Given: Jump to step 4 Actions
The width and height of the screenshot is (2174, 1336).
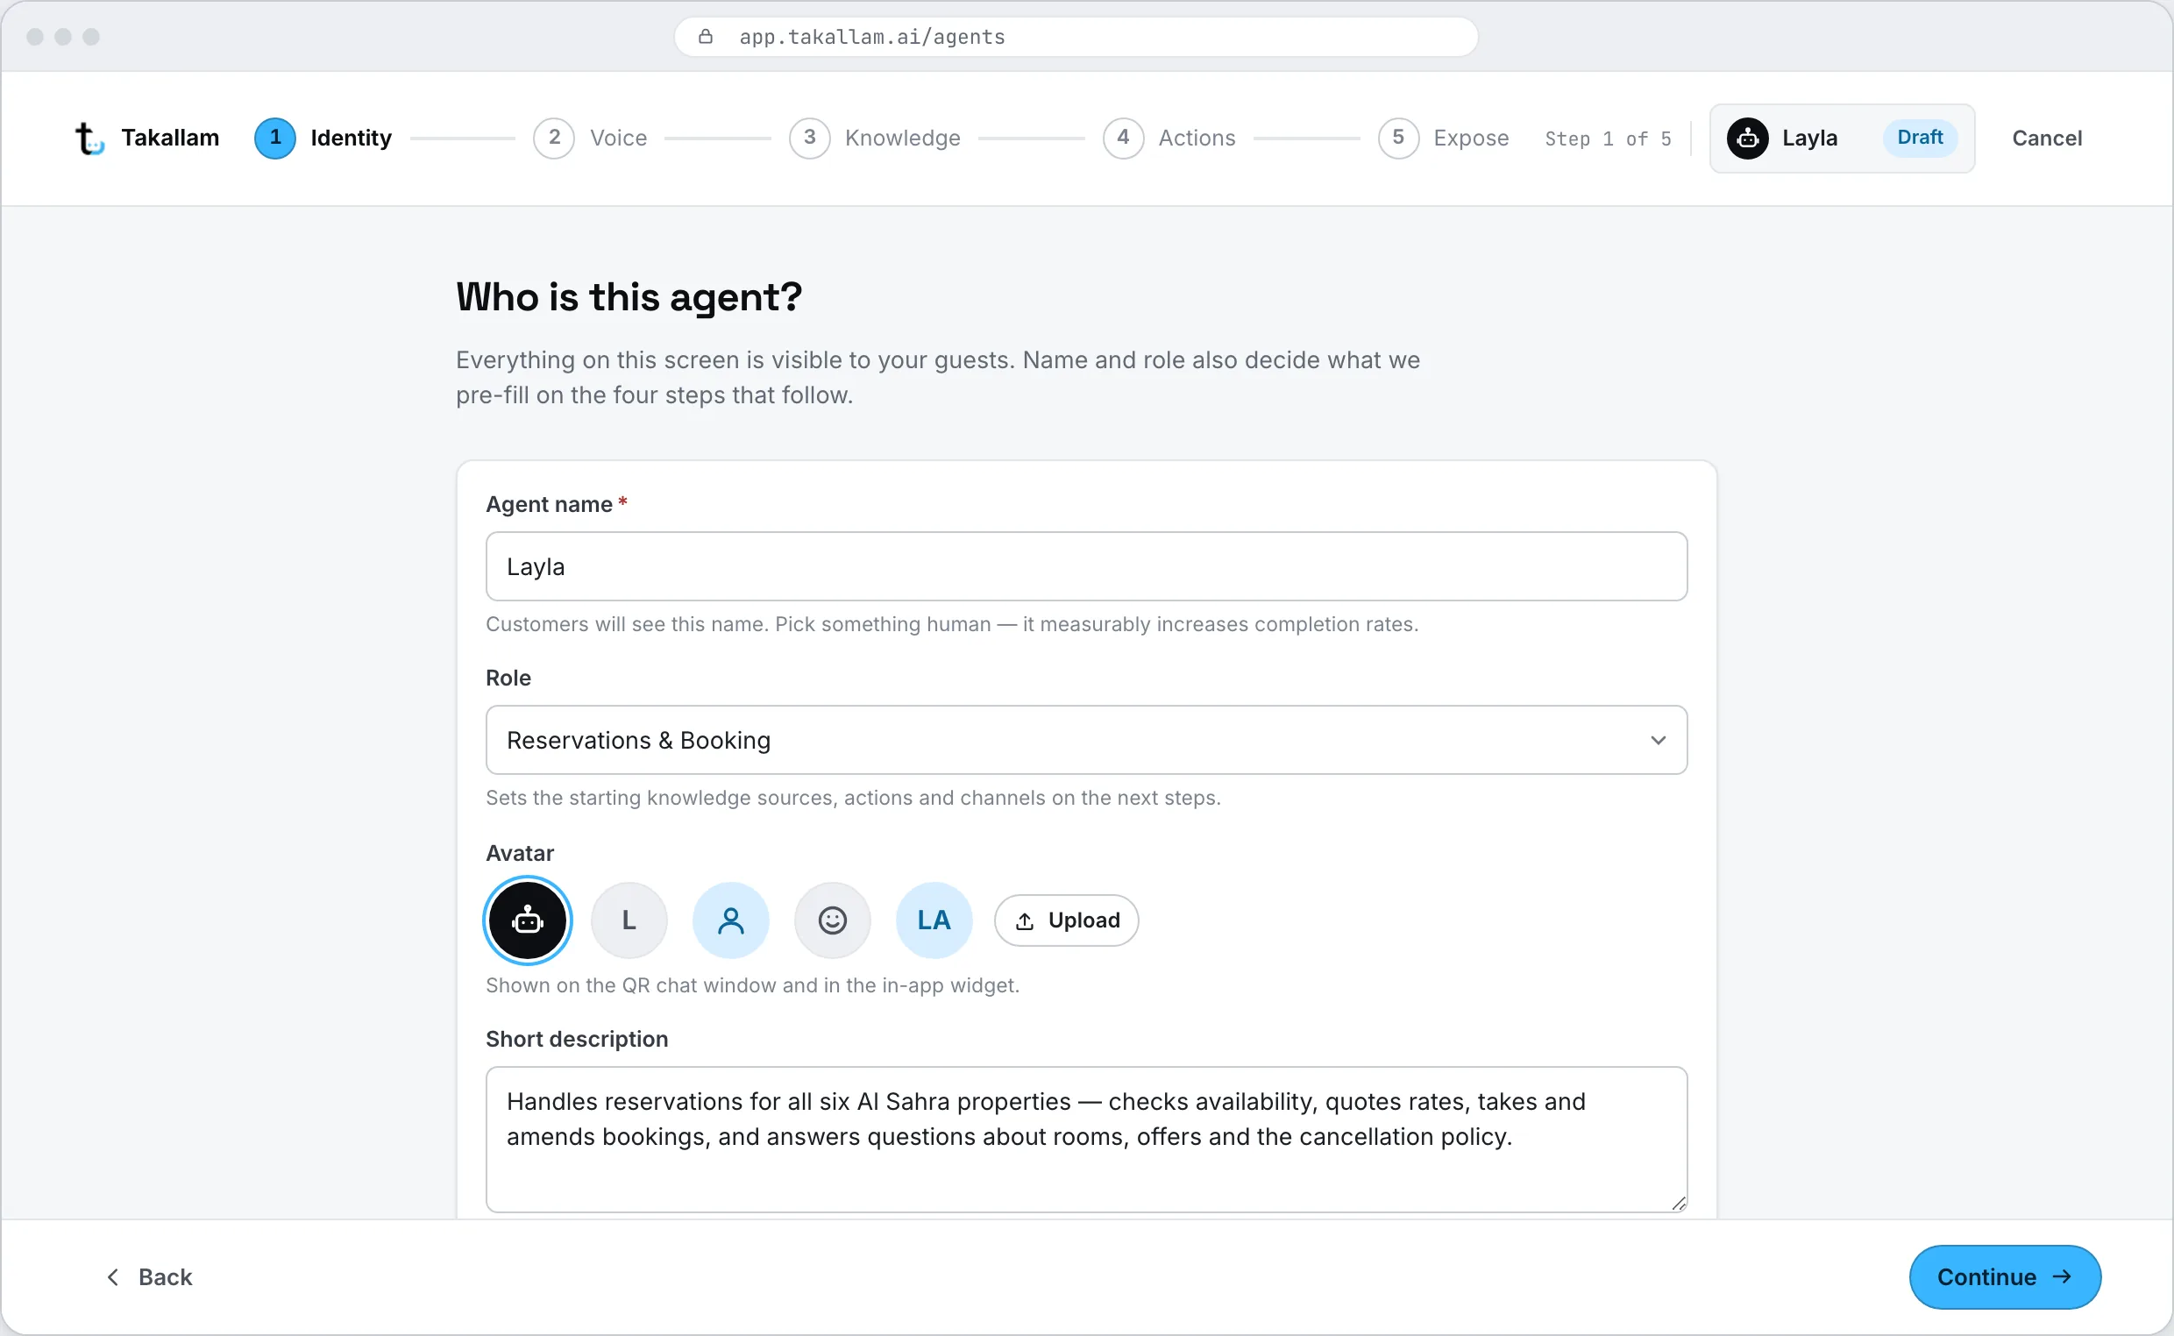Looking at the screenshot, I should click(x=1169, y=139).
